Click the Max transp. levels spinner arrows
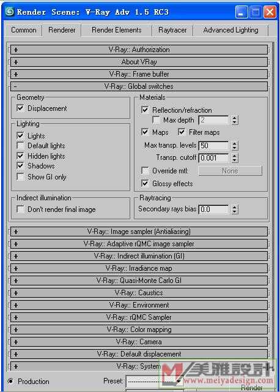Screen dimensions: 280x392 click(x=234, y=146)
